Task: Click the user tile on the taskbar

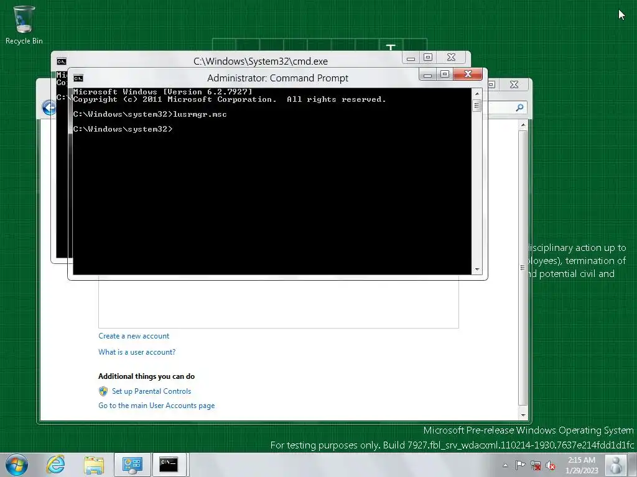Action: [616, 465]
